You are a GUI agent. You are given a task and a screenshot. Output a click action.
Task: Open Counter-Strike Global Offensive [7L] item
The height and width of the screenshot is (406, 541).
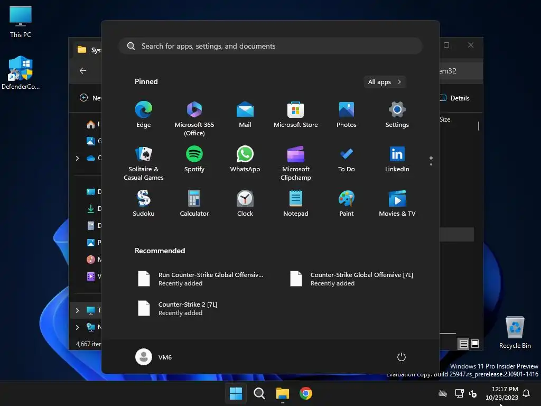point(352,279)
